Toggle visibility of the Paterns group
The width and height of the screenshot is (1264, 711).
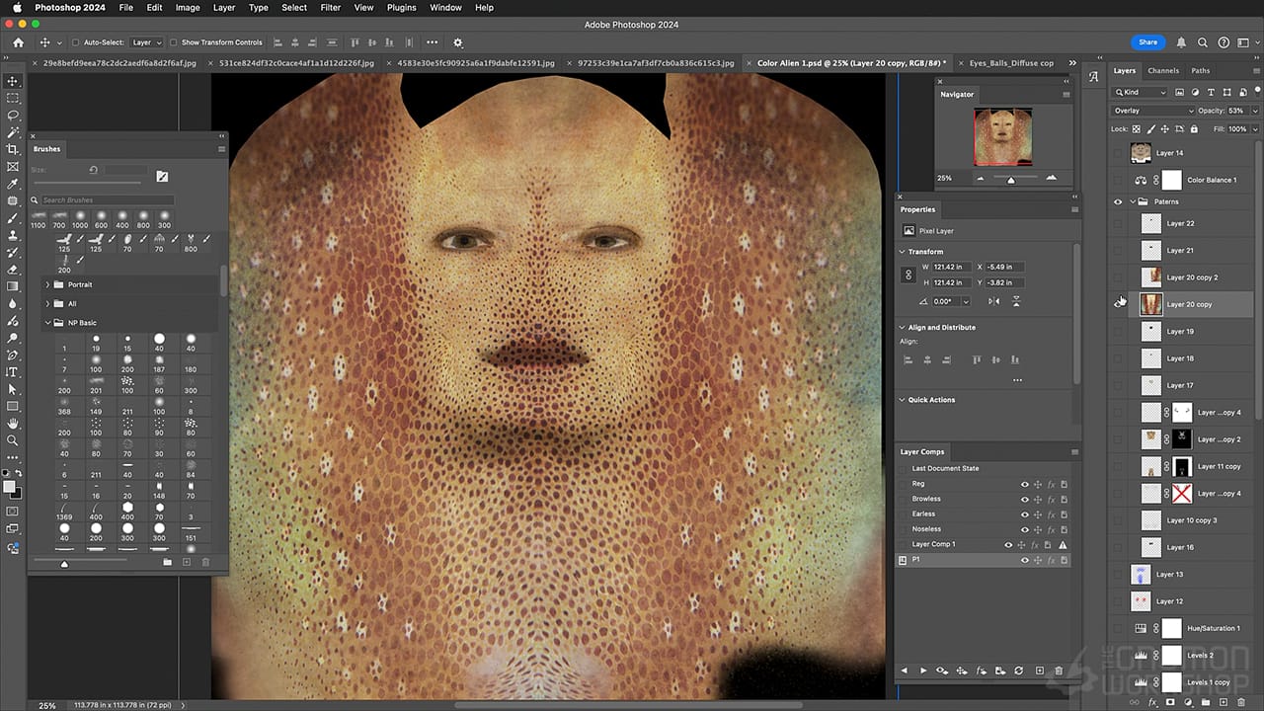[1118, 200]
